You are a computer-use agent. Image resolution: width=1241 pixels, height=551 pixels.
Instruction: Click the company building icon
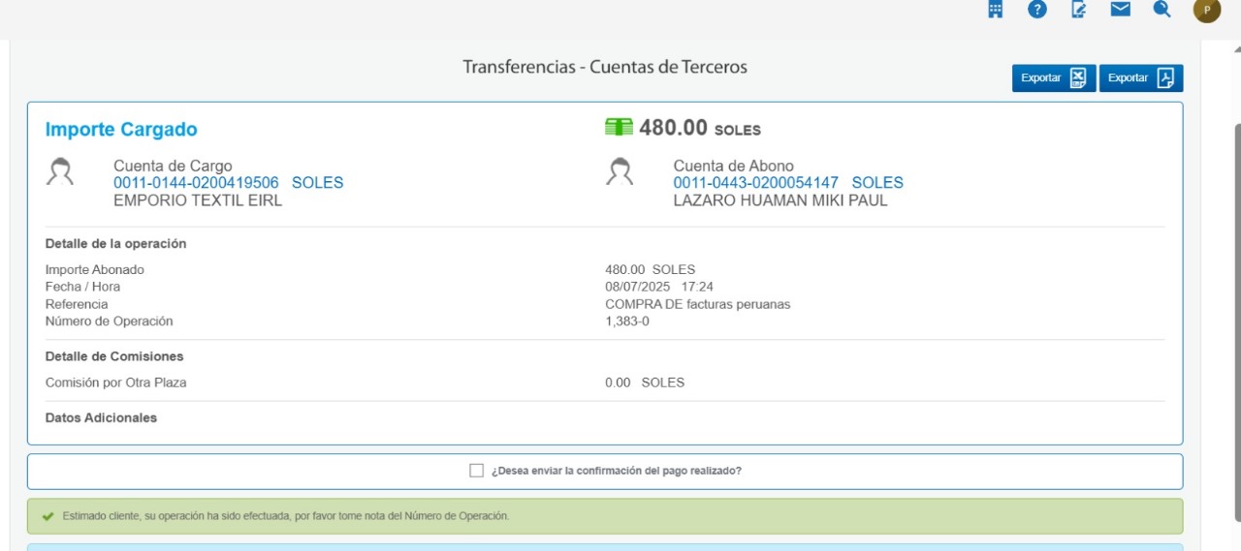(995, 10)
